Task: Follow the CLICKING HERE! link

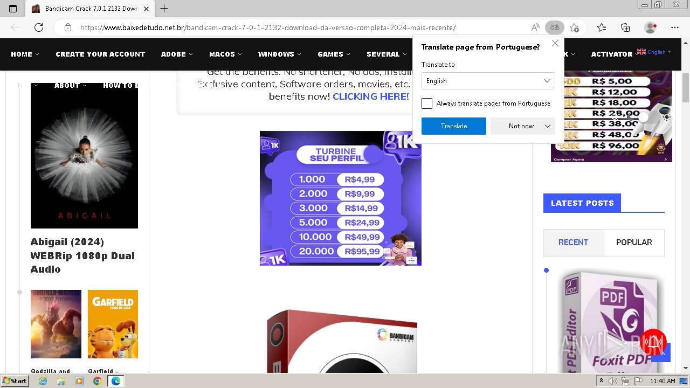Action: [x=371, y=96]
